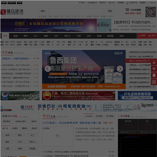Click 橡胶 button in price center grid
Viewport: 157px width, 157px height.
tap(7, 142)
